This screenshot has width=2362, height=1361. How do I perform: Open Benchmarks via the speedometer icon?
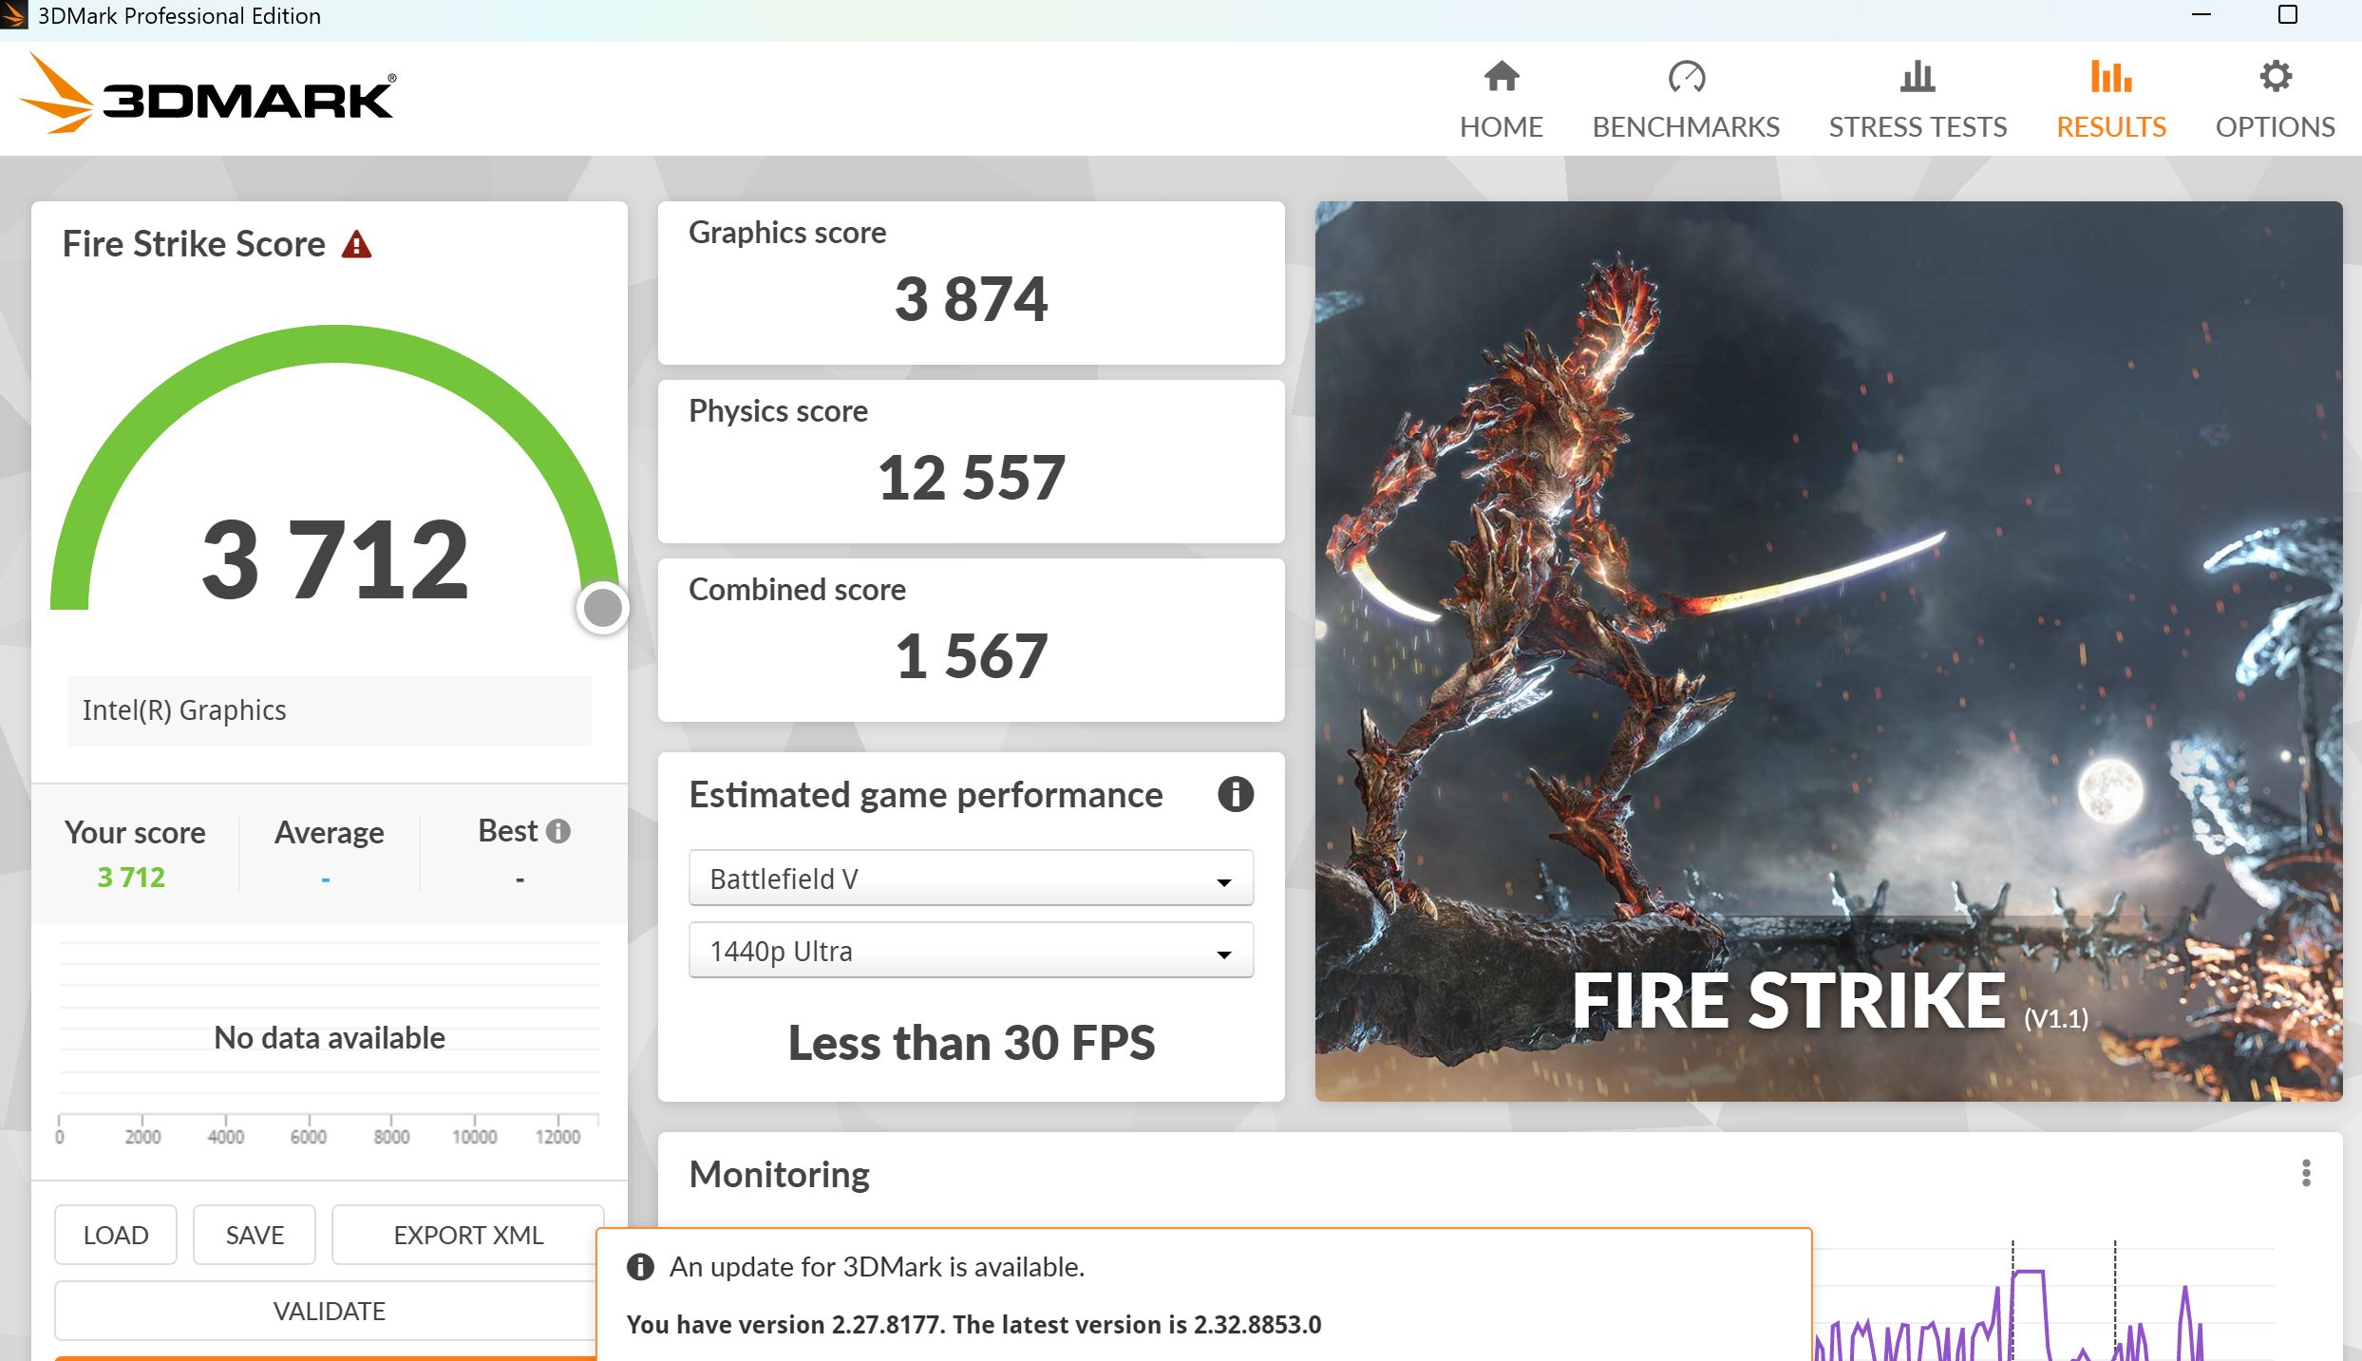pyautogui.click(x=1686, y=77)
